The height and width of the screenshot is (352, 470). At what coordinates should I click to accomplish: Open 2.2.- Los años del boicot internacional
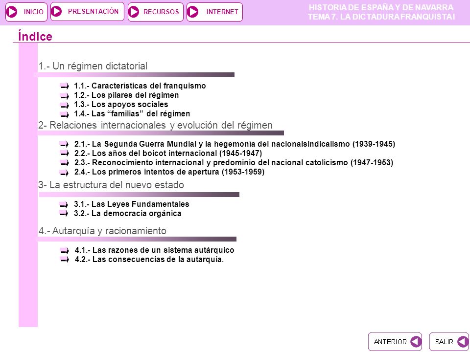pos(168,153)
